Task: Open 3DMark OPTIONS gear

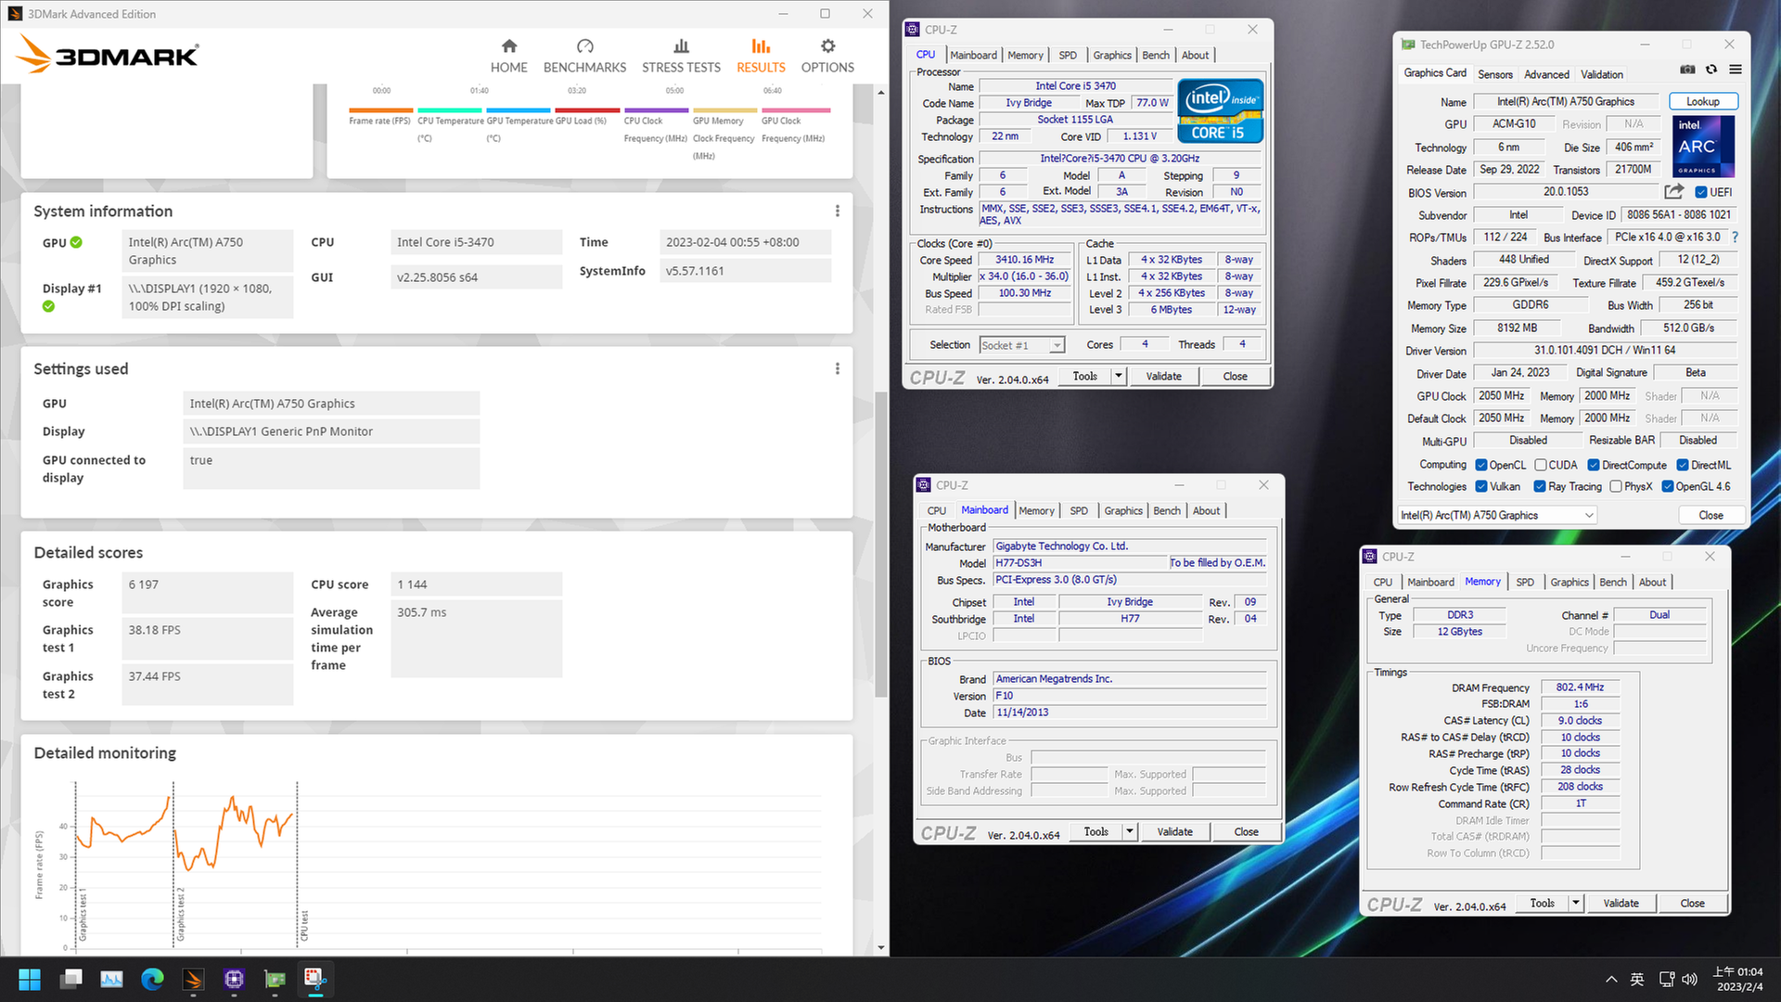Action: pyautogui.click(x=827, y=56)
